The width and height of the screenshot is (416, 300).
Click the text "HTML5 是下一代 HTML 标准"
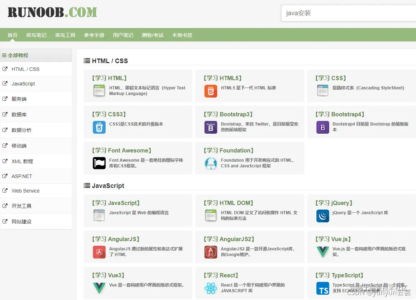pos(248,88)
